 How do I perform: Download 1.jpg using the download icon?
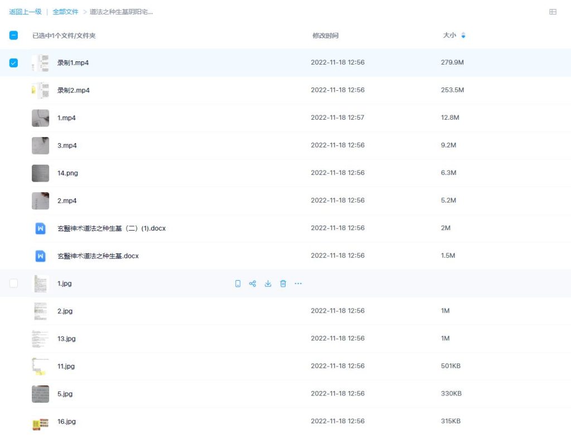[x=268, y=284]
